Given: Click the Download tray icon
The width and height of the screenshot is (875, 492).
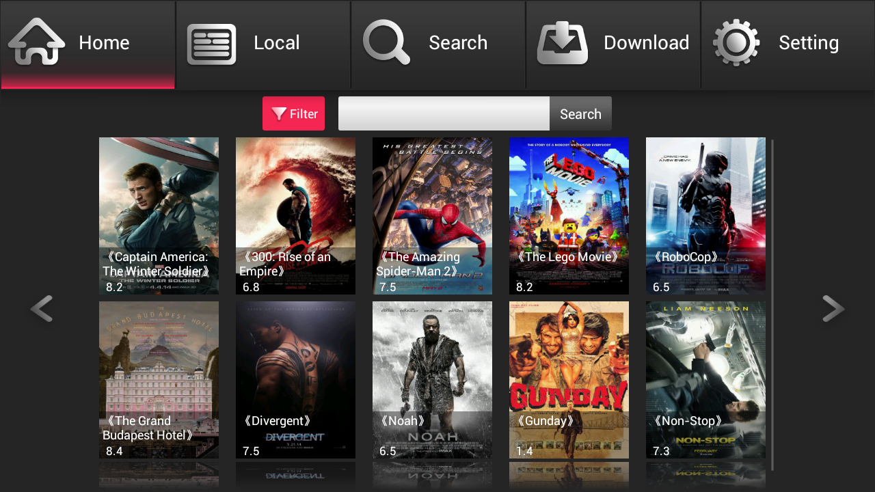Looking at the screenshot, I should pos(563,44).
